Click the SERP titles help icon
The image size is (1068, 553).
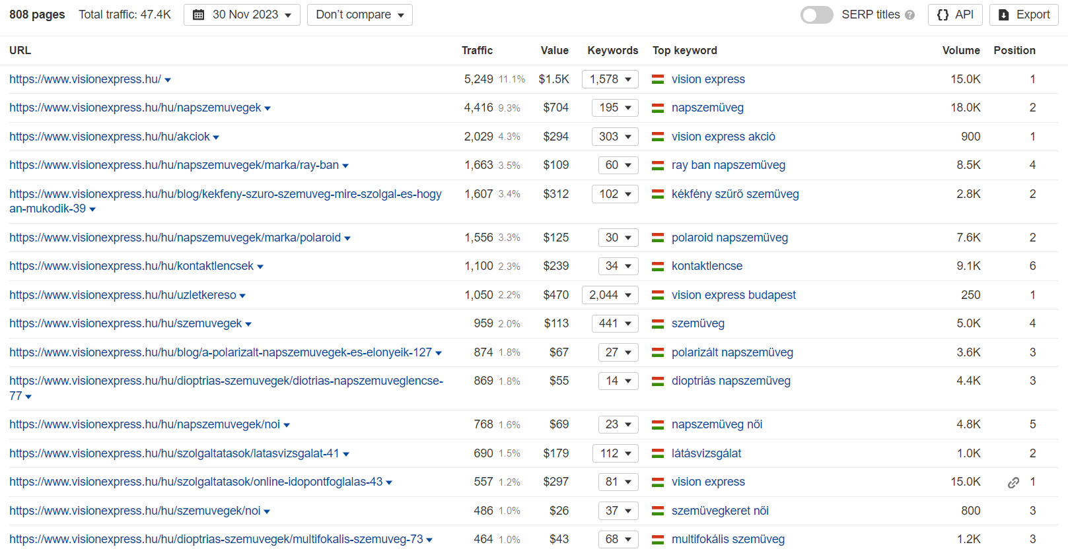tap(910, 15)
